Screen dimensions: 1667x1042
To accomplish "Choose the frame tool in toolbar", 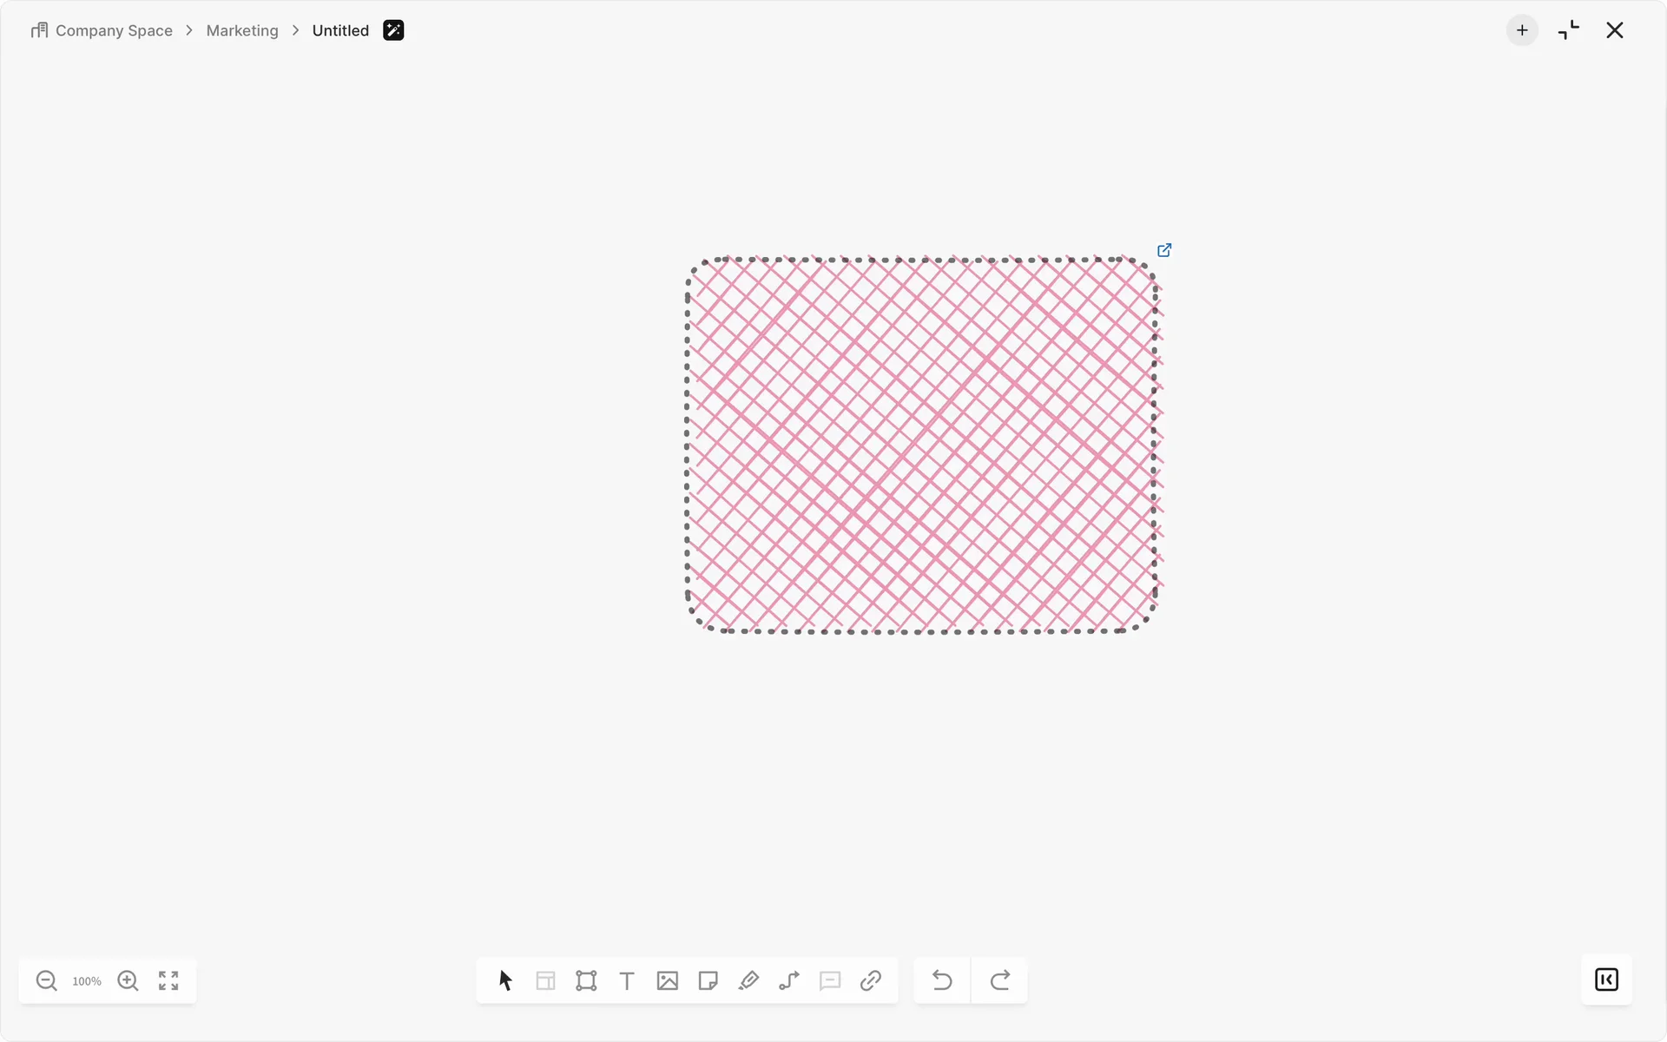I will tap(586, 980).
